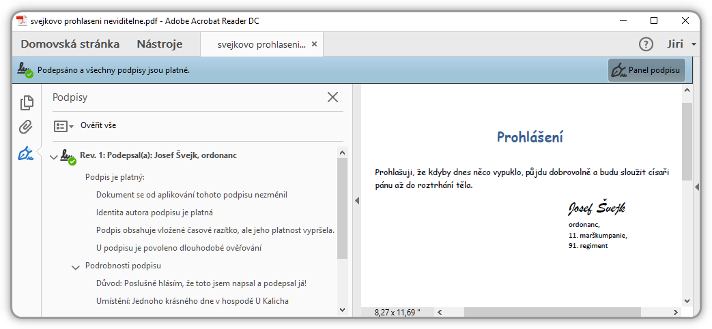712x329 pixels.
Task: Expand the right tools pane arrow
Action: tap(698, 187)
